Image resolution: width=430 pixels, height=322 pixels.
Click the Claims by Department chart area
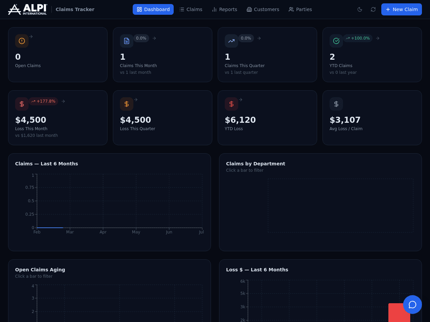[x=340, y=206]
